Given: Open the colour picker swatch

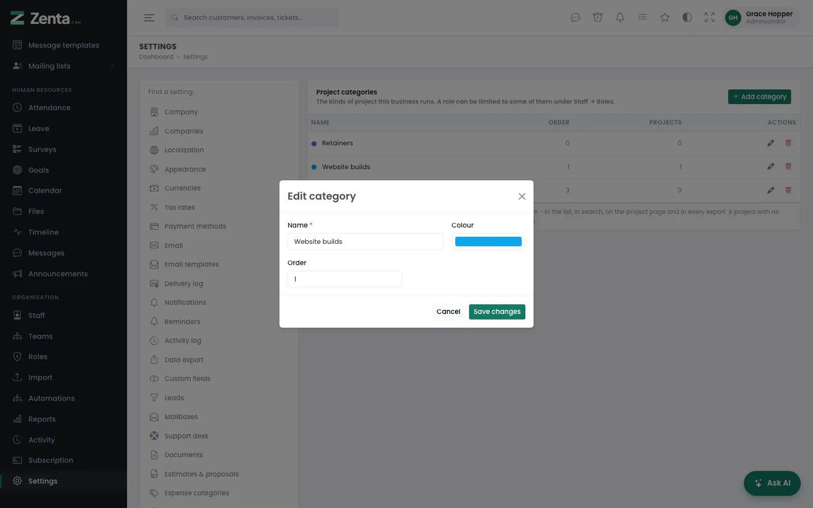Looking at the screenshot, I should pos(488,241).
